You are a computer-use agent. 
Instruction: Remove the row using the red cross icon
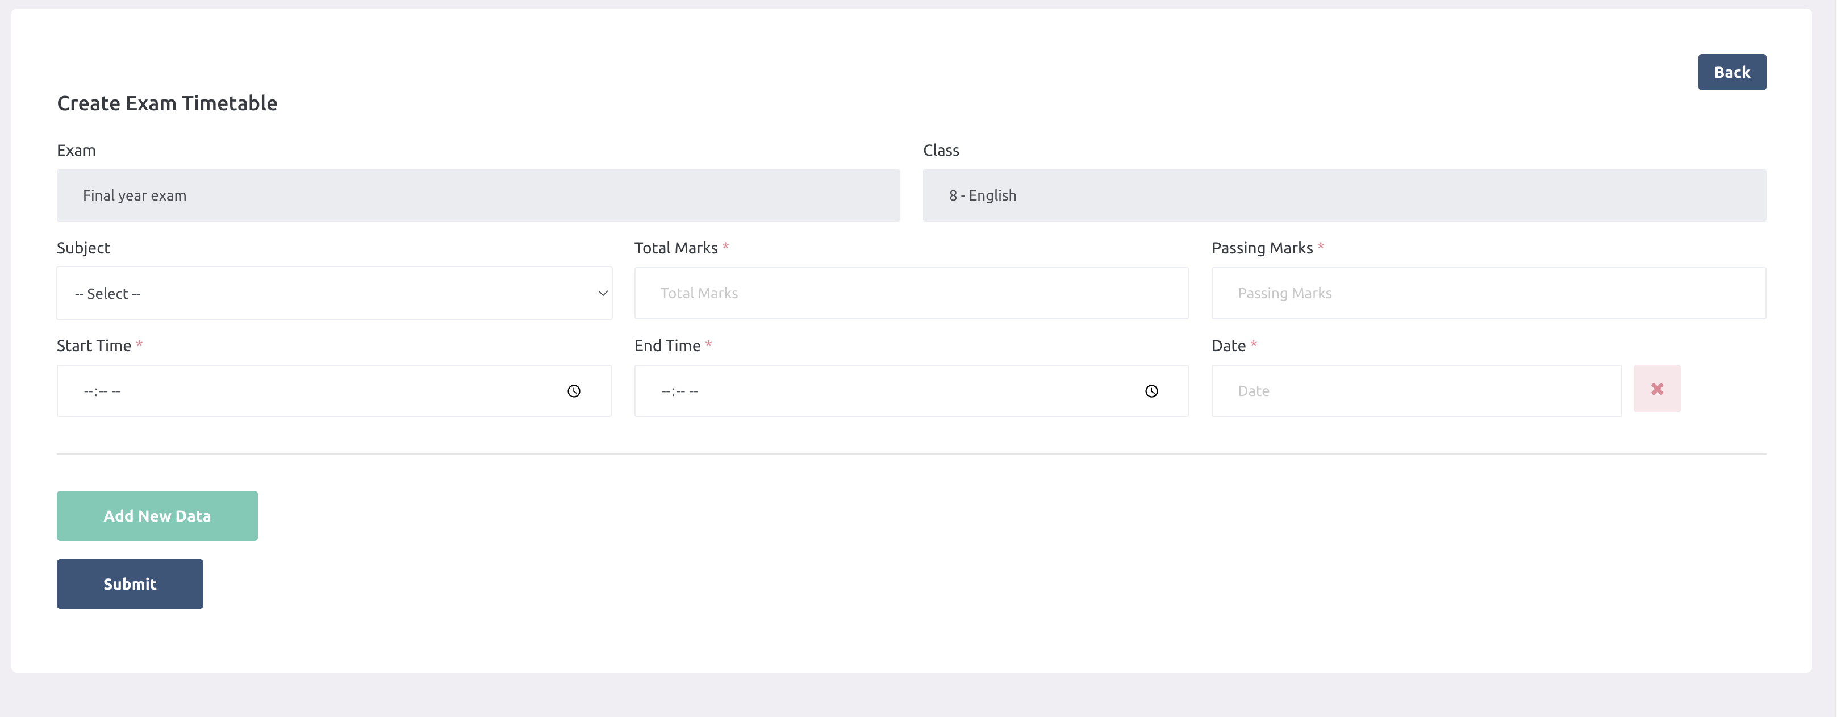coord(1658,388)
